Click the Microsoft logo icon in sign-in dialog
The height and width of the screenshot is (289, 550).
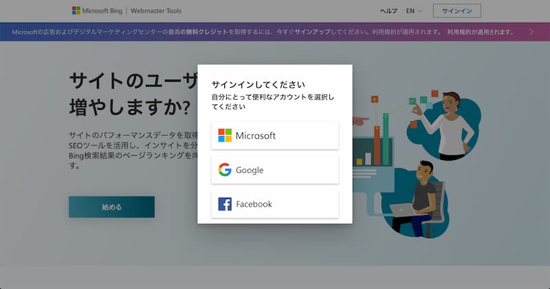(x=225, y=135)
